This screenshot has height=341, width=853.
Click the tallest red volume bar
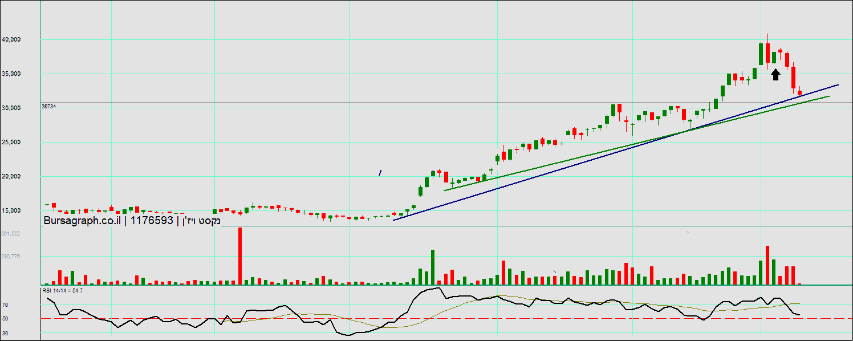(x=240, y=255)
